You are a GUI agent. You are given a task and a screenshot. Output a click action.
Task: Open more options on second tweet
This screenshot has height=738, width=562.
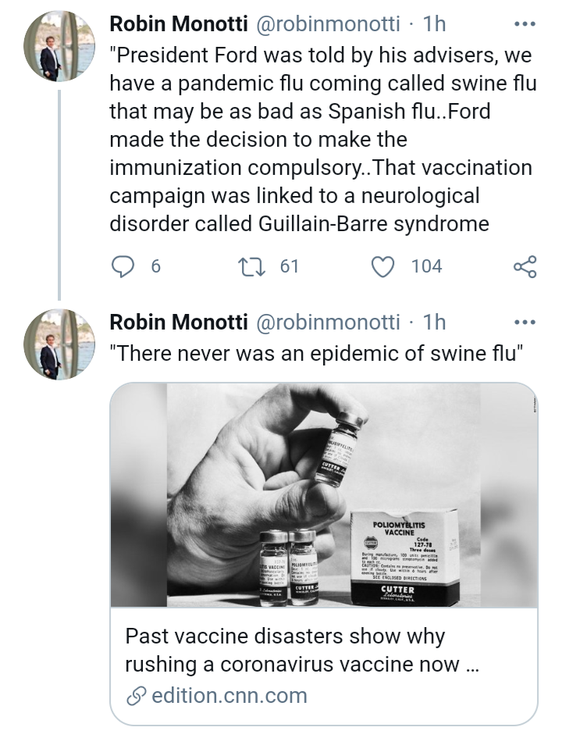click(x=525, y=322)
